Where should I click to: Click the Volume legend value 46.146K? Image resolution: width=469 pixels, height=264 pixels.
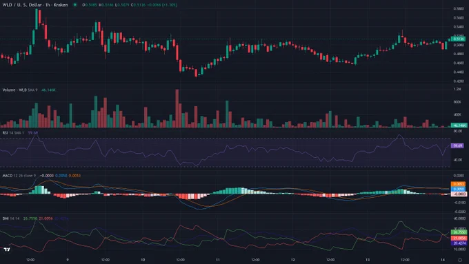tap(48, 90)
